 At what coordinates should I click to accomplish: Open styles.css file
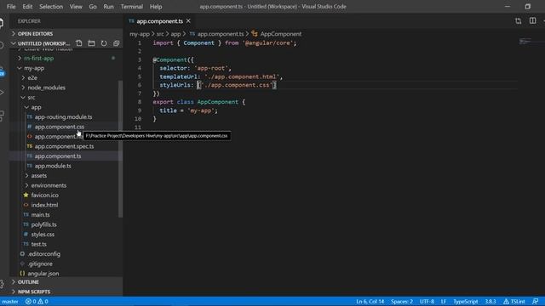coord(43,235)
